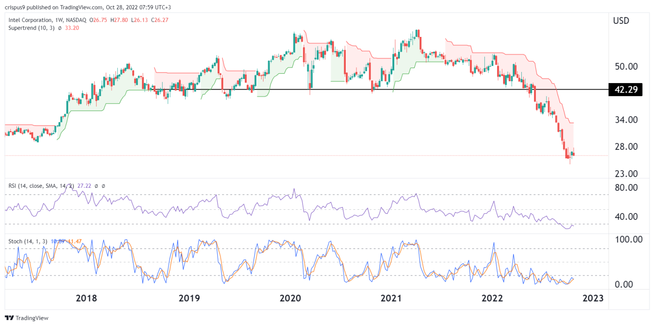Switch to the 2023 section of the timeline
Image resolution: width=654 pixels, height=326 pixels.
(593, 298)
